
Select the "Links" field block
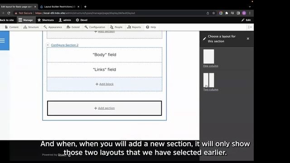(105, 70)
